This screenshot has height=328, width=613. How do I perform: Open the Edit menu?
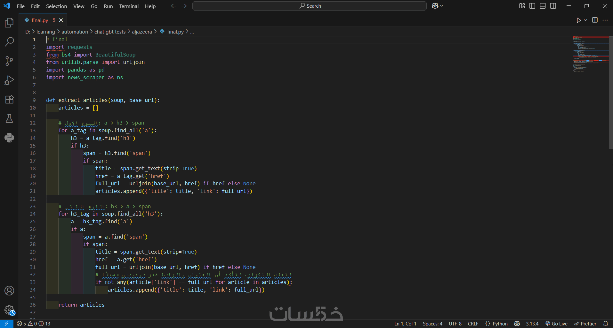pos(35,6)
